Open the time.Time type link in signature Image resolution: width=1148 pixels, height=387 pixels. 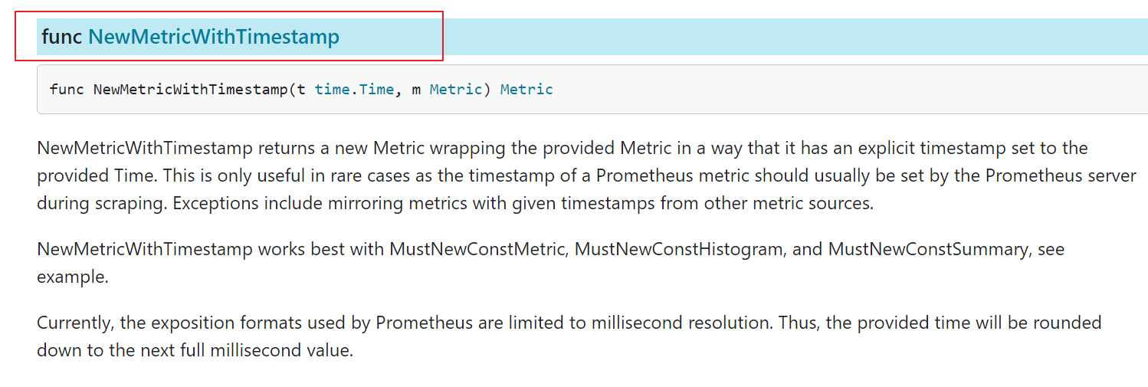coord(353,90)
